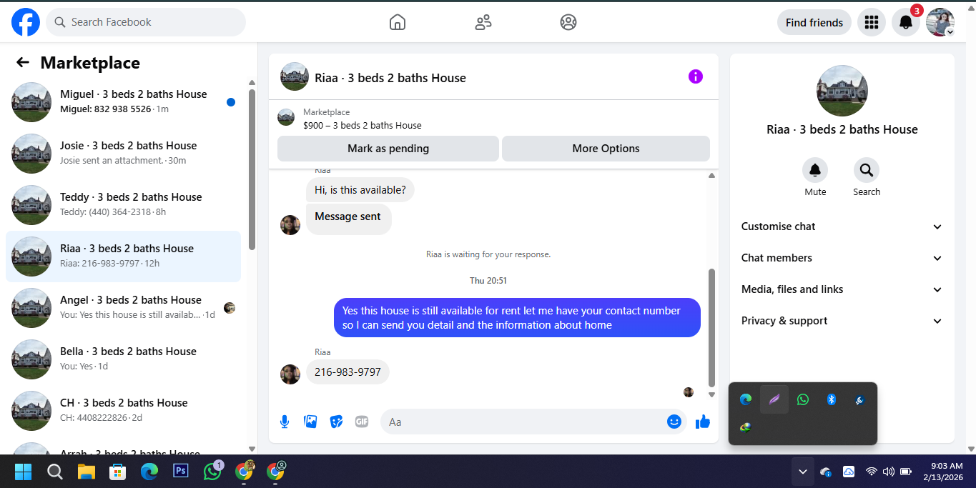
Task: Expand the Customise chat section
Action: click(842, 226)
